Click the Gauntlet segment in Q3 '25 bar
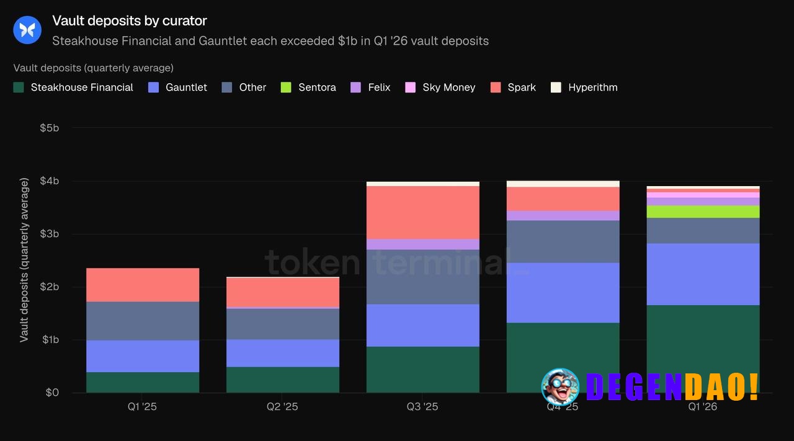 pos(423,326)
